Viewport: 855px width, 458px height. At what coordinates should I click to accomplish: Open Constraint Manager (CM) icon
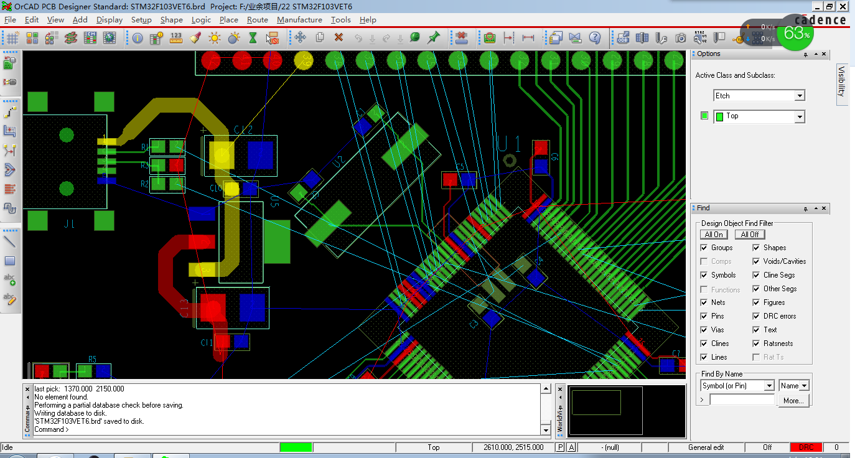(90, 38)
